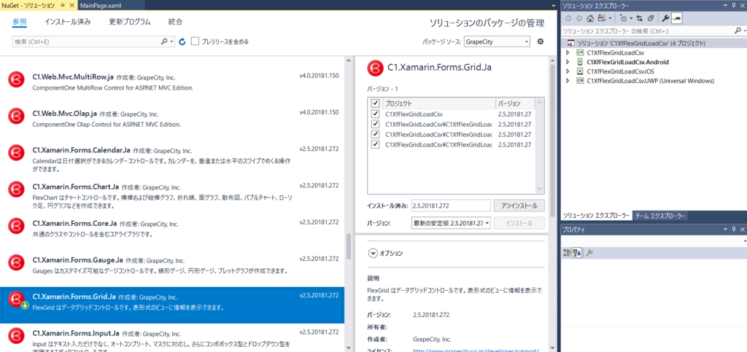
Task: Click C1.Web.Mvc.MultiRow.ja package icon
Action: pyautogui.click(x=16, y=79)
